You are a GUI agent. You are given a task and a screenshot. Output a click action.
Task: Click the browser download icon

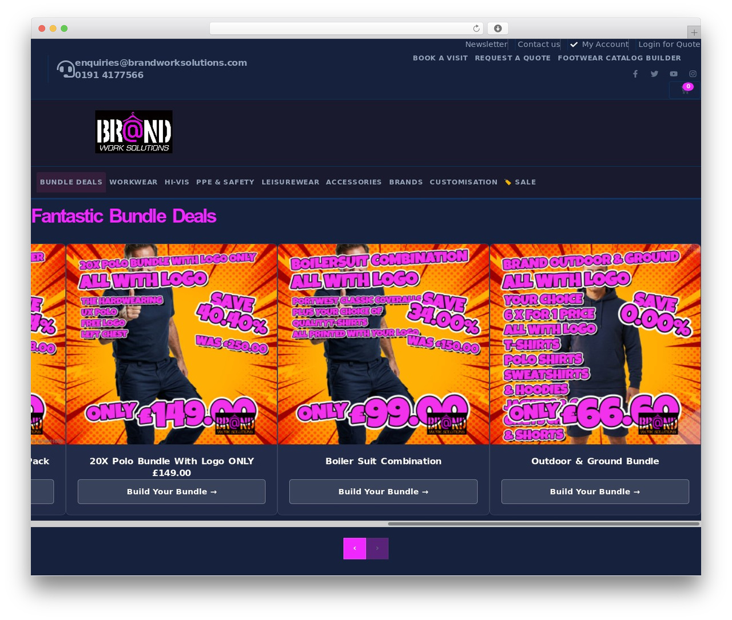point(498,29)
